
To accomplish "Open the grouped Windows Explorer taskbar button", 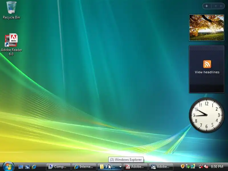I will point(110,167).
